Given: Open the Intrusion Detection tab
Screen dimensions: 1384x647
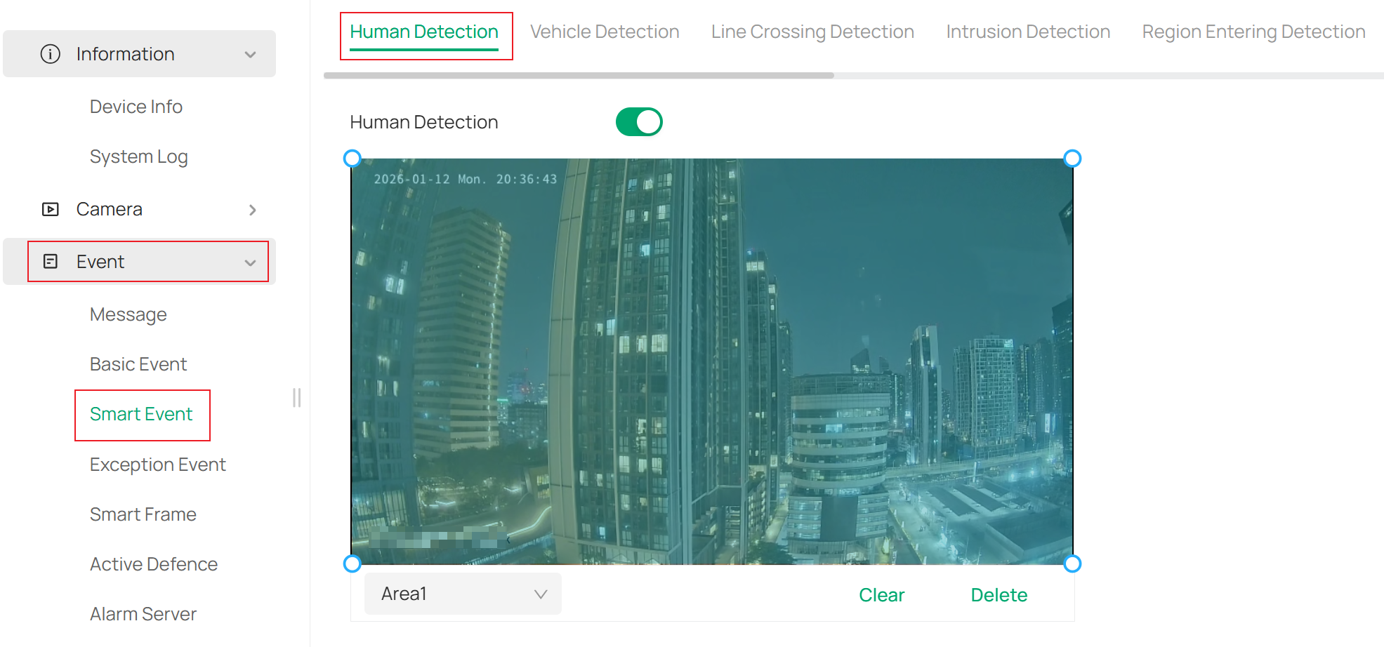Looking at the screenshot, I should coord(1027,31).
